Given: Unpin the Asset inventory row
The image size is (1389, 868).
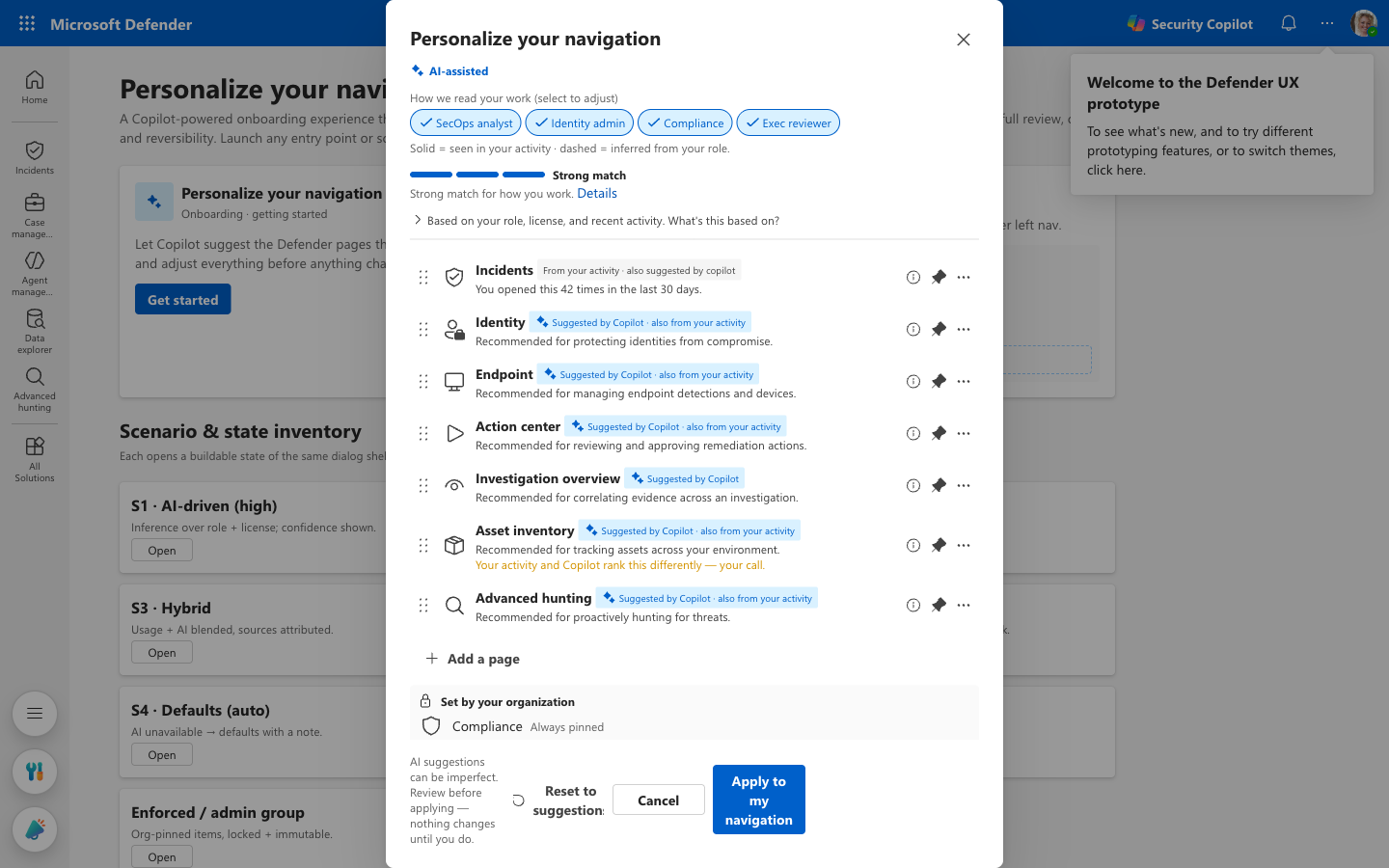Looking at the screenshot, I should [939, 545].
